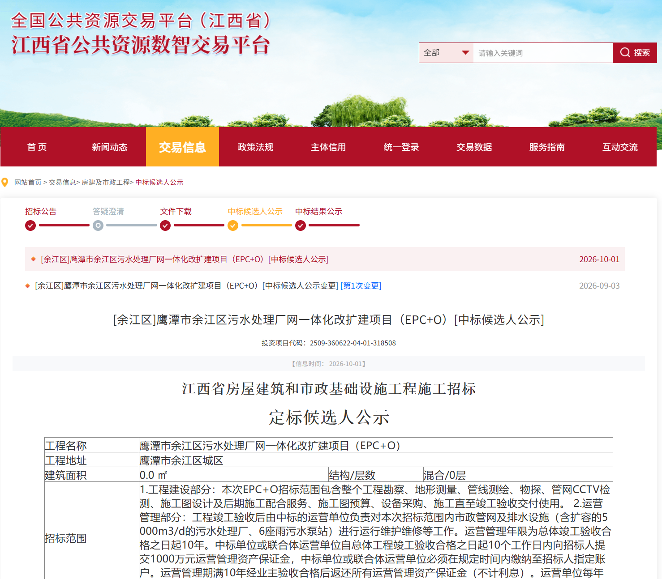This screenshot has width=662, height=579.
Task: Click the checkmark icon under 文件下载
Action: 165,226
